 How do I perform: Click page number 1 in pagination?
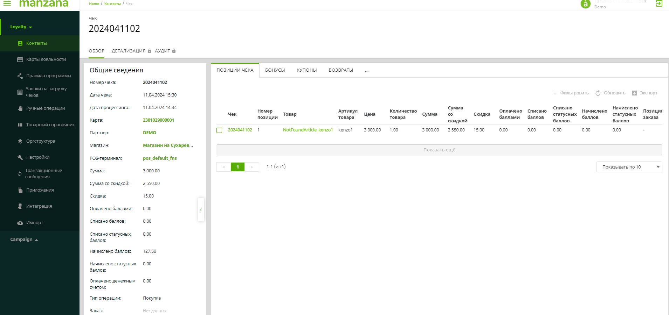(237, 167)
